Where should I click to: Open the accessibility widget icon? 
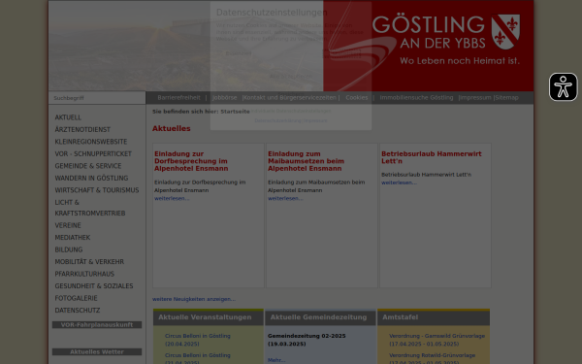click(563, 87)
